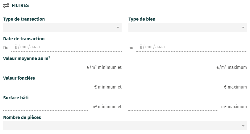Image resolution: width=250 pixels, height=134 pixels.
Task: Click the Filtres sliders icon
Action: [x=6, y=6]
